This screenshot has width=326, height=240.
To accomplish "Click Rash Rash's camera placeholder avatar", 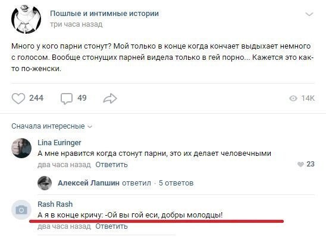I will (x=21, y=210).
